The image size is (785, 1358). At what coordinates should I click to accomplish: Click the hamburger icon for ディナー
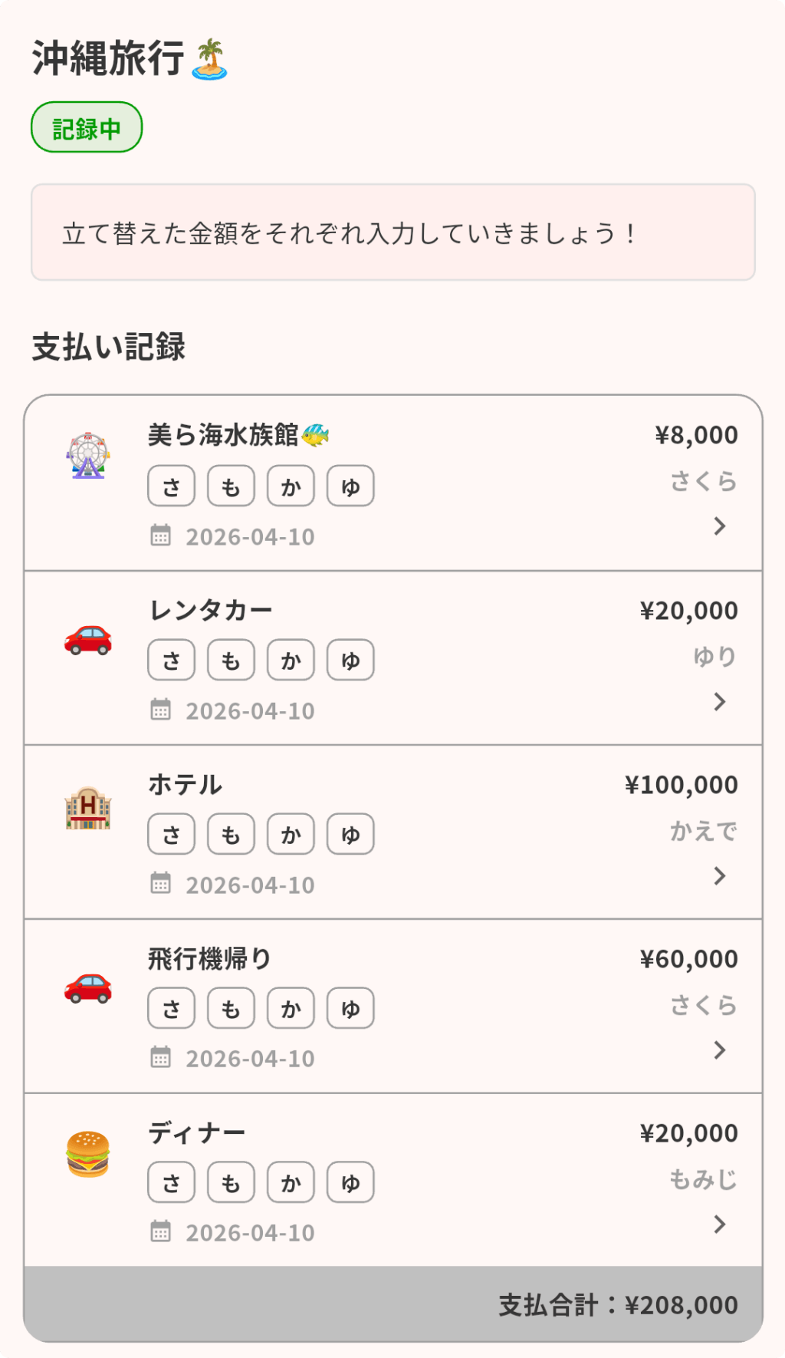(88, 1154)
